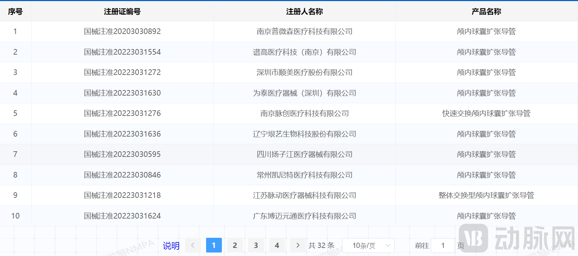The image size is (578, 256).
Task: Click the next page arrow in pagination
Action: tap(298, 245)
